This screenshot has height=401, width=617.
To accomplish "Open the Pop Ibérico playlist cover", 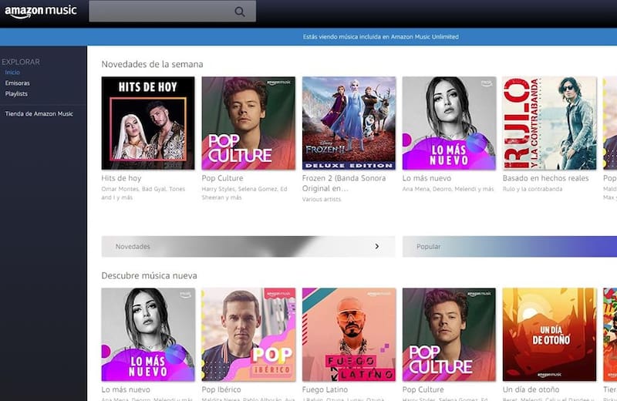I will [x=248, y=335].
